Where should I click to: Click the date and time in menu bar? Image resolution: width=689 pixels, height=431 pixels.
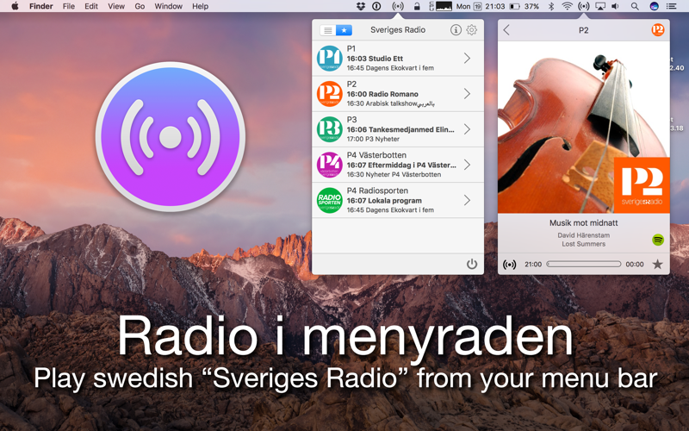[481, 6]
